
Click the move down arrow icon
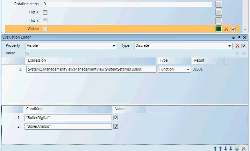[x=225, y=148]
